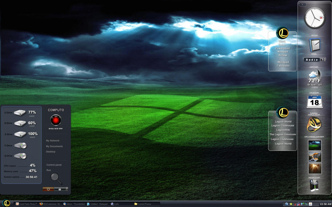Open My Network from the Computo panel

[53, 141]
